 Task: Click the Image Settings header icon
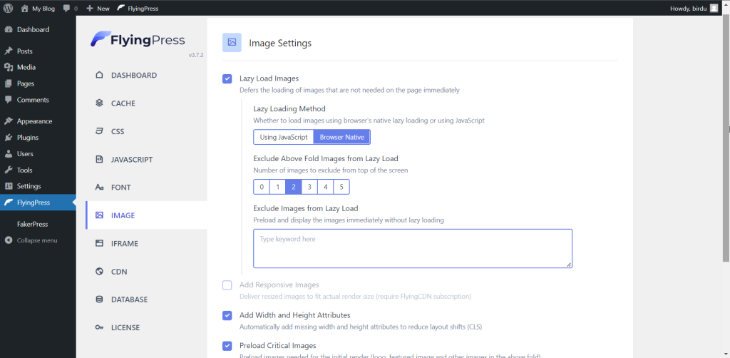click(232, 43)
